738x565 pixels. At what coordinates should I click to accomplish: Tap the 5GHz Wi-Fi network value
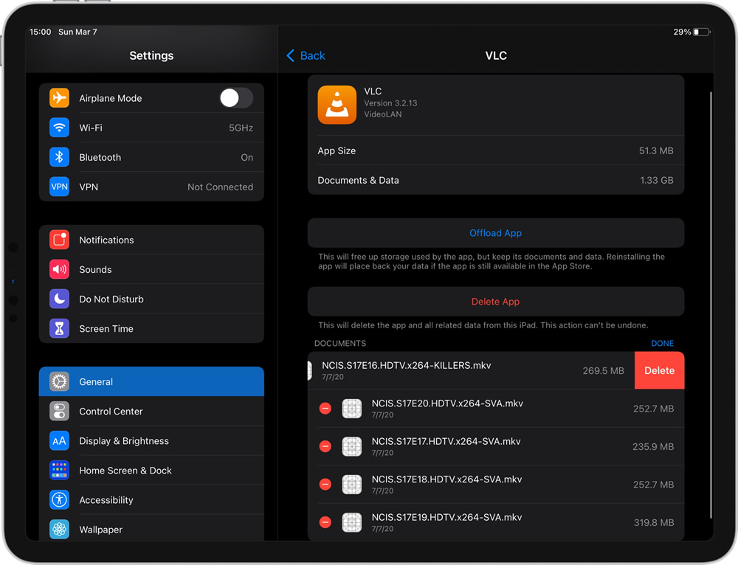coord(241,128)
